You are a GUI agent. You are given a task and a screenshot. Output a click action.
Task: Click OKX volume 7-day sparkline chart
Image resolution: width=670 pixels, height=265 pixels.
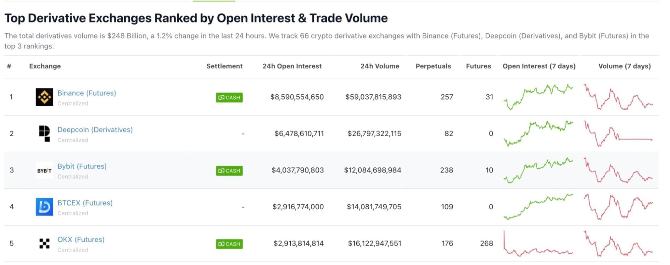click(x=618, y=243)
